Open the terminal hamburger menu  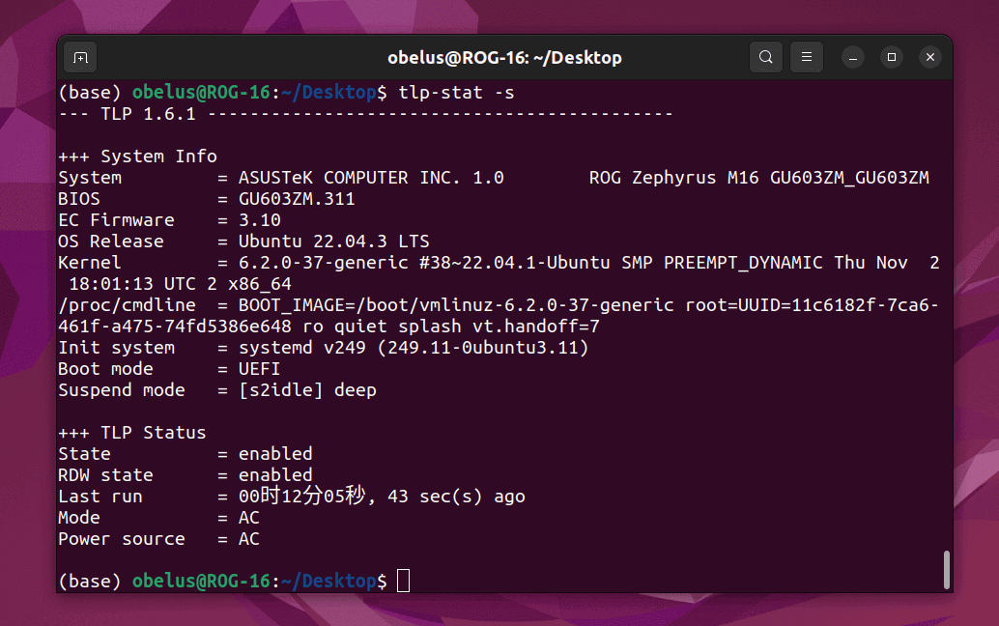pyautogui.click(x=807, y=57)
